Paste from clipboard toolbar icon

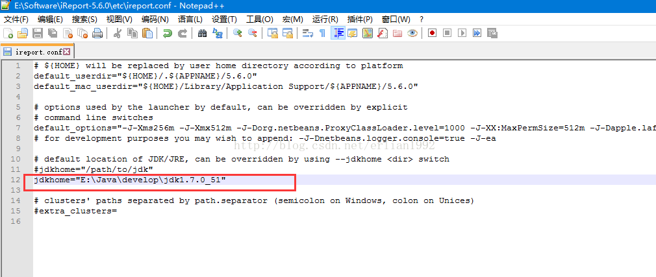pos(147,34)
